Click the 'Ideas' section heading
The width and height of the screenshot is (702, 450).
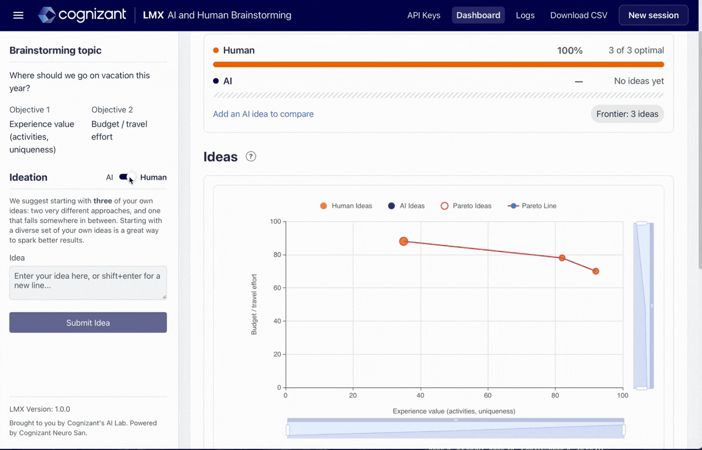point(220,157)
